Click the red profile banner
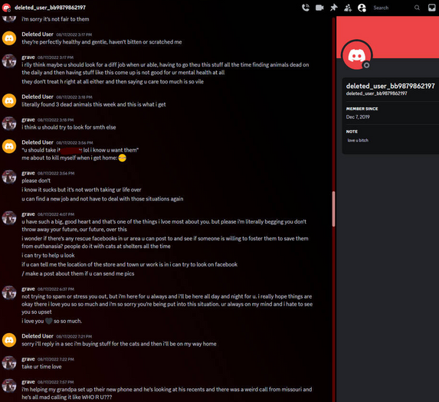This screenshot has height=402, width=439. (388, 37)
